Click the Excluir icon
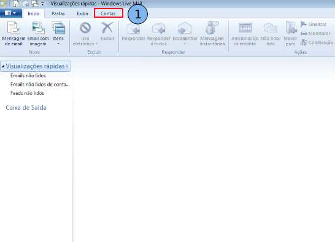335x242 pixels. coord(107,28)
